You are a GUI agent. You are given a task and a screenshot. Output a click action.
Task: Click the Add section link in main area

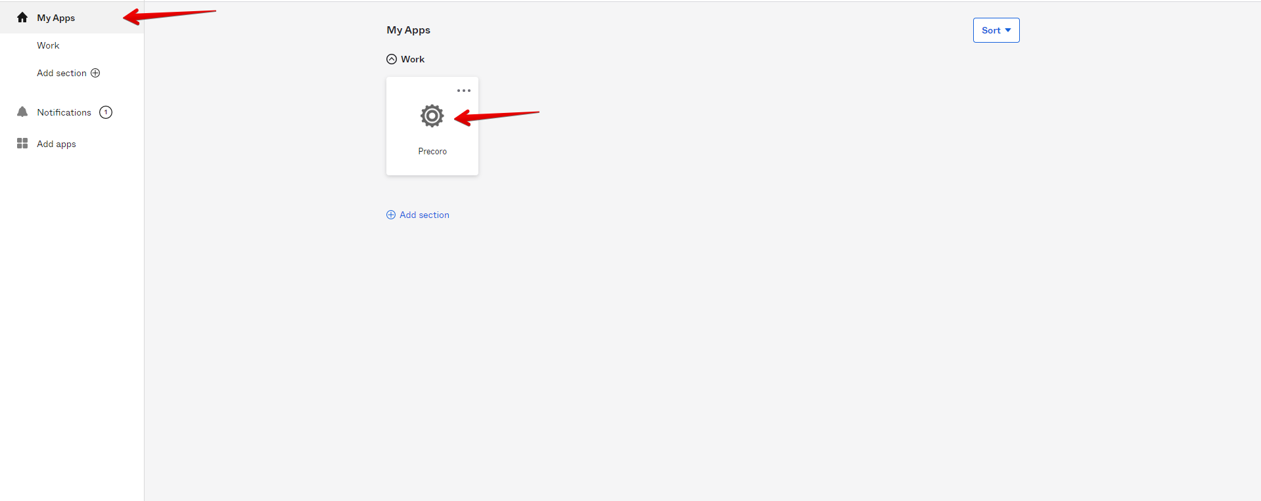[424, 215]
